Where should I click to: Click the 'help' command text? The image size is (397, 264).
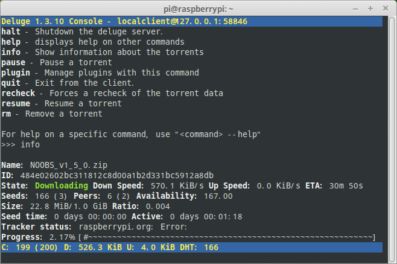(x=12, y=42)
